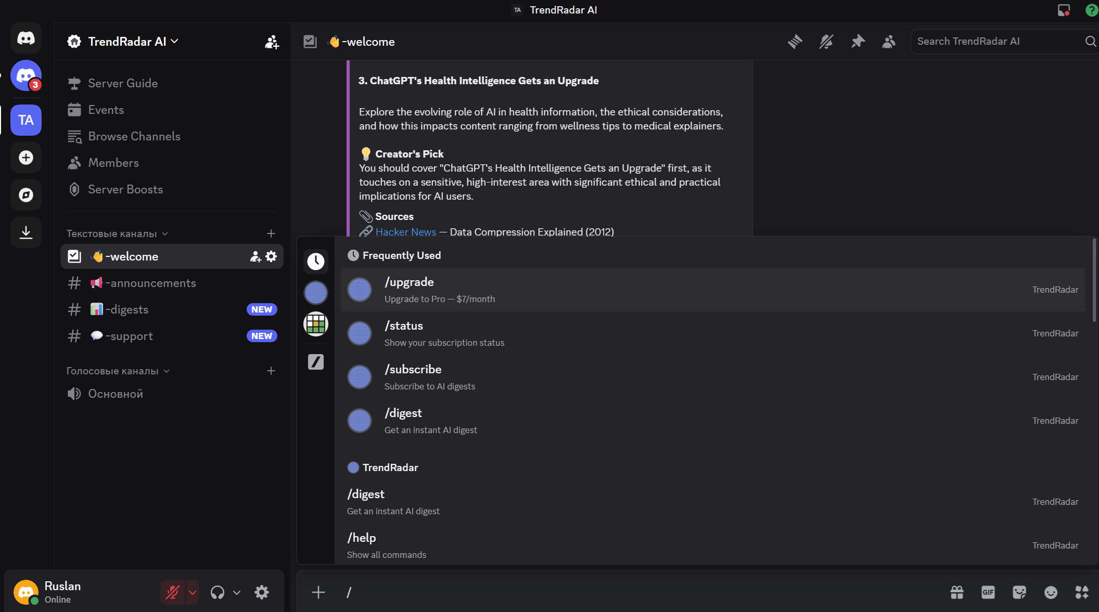Create invite icon on -welcome channel
Viewport: 1099px width, 612px height.
(x=255, y=256)
